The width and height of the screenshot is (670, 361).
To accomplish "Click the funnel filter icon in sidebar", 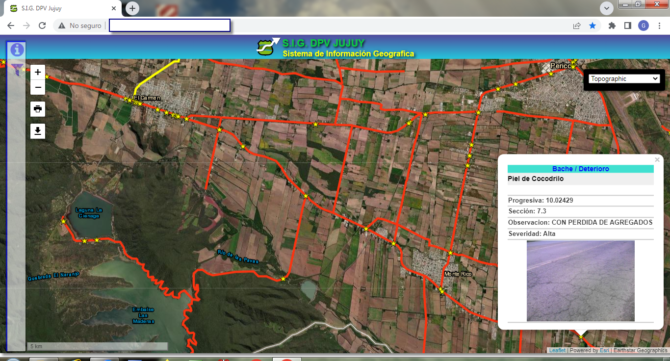I will coord(17,69).
